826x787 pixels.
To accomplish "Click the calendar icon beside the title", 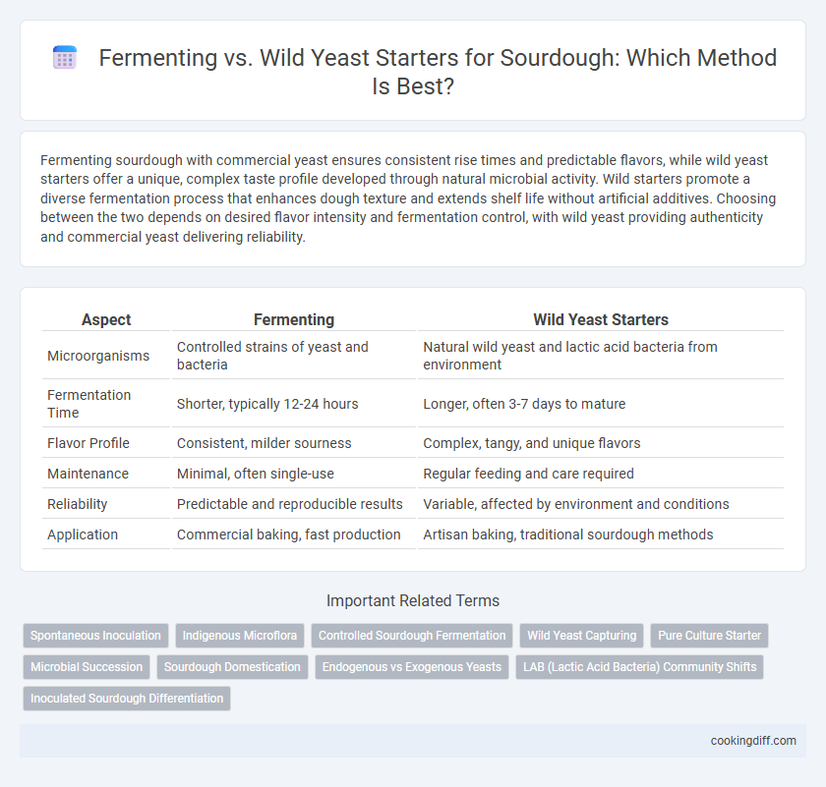I will pyautogui.click(x=65, y=57).
